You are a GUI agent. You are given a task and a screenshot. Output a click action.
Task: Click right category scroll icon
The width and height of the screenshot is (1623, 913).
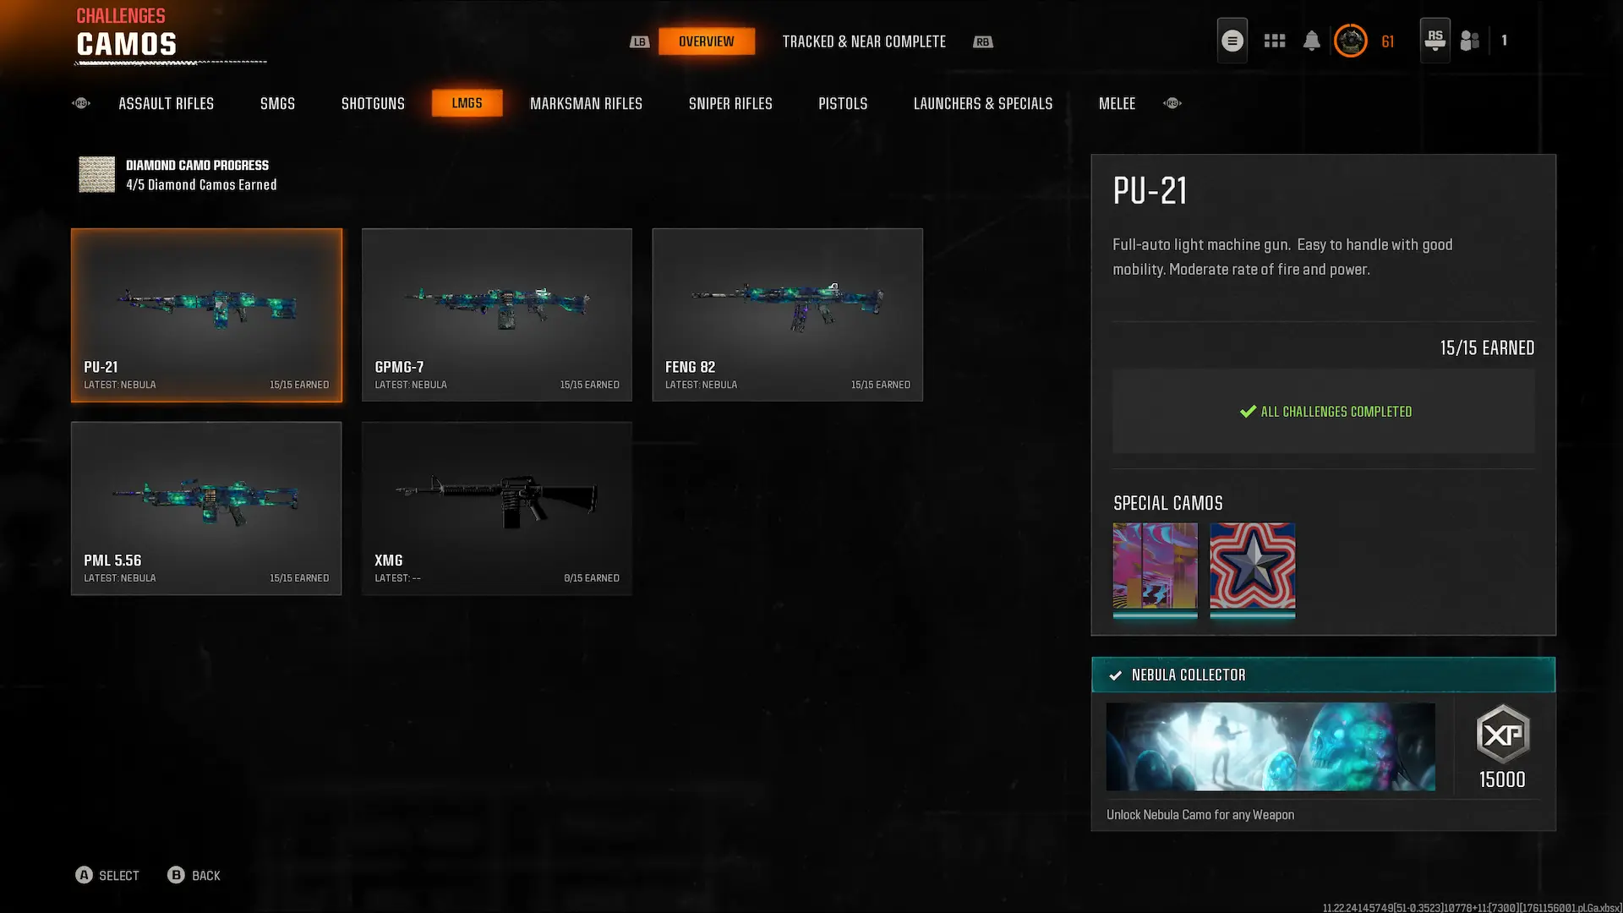coord(1172,103)
